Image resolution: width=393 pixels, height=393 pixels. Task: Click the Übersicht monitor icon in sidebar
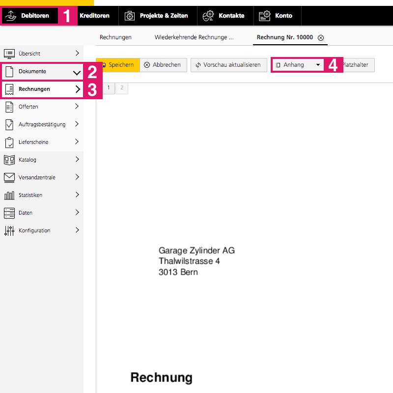click(x=9, y=54)
